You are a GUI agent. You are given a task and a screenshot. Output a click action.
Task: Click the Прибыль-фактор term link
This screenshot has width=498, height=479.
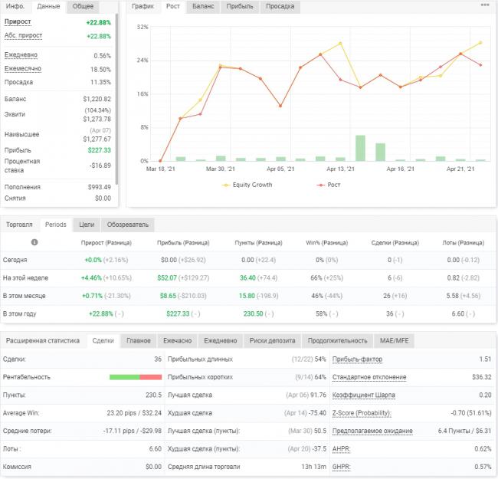point(358,359)
